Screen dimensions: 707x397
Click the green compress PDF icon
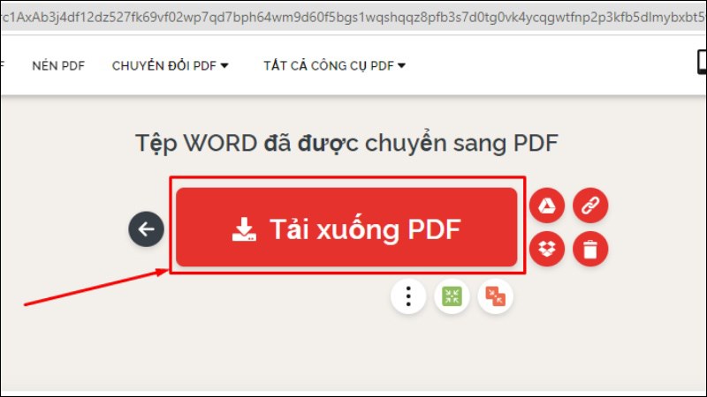(452, 296)
